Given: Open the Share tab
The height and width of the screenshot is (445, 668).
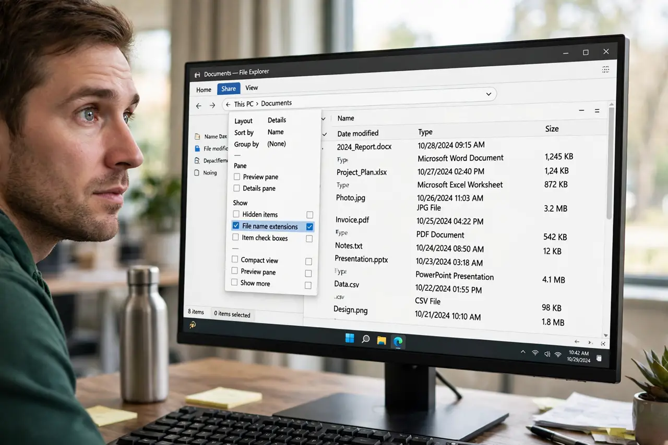Looking at the screenshot, I should (229, 89).
